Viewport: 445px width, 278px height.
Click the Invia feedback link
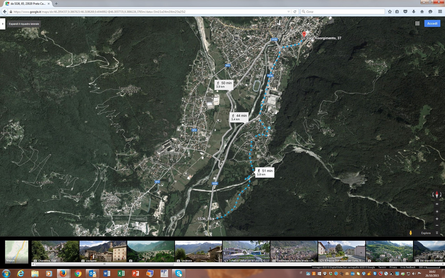click(408, 267)
